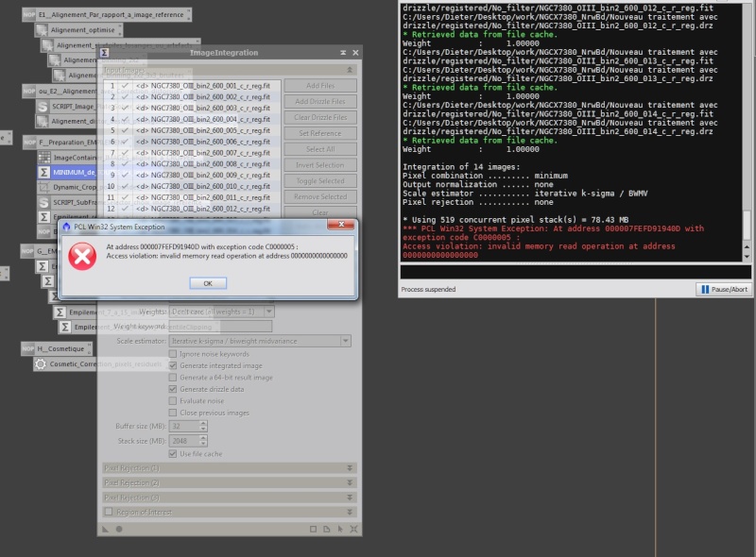
Task: Click NOP icon of G__EM group
Action: (x=28, y=251)
